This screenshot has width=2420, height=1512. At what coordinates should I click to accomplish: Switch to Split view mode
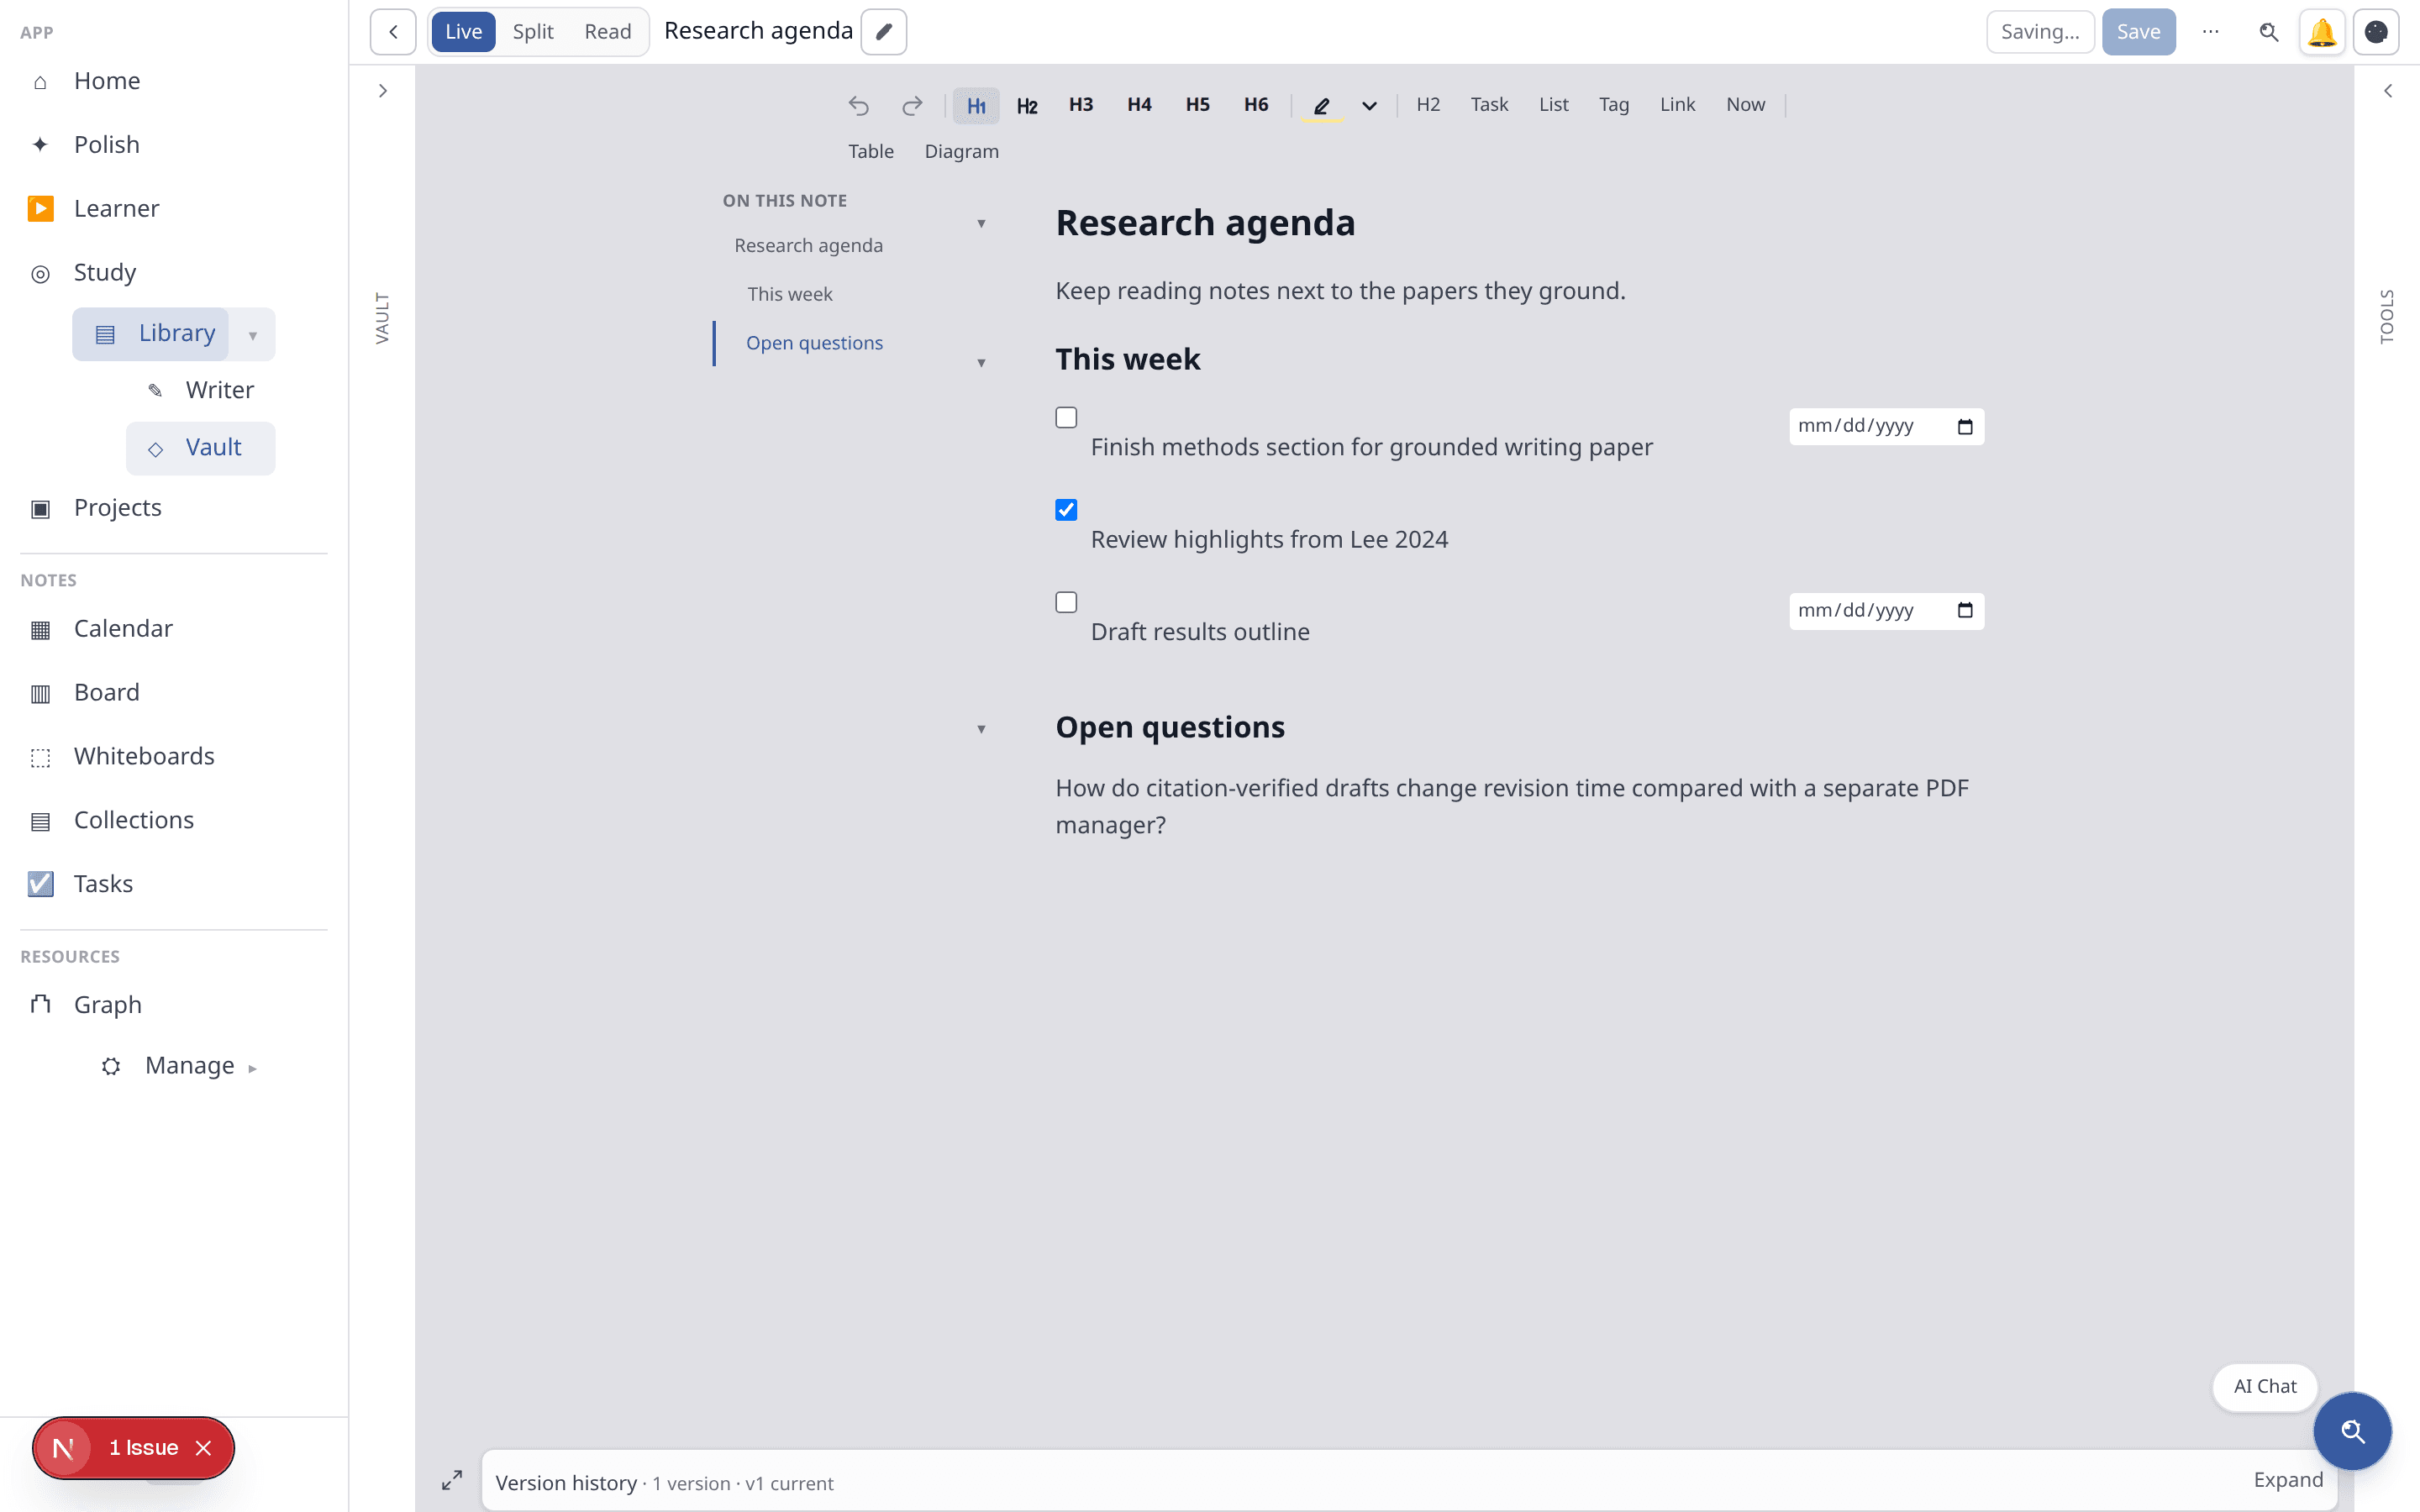tap(533, 32)
